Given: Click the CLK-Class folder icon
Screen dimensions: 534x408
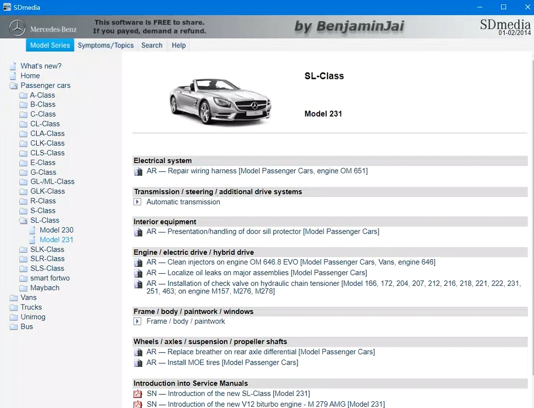Looking at the screenshot, I should click(23, 143).
